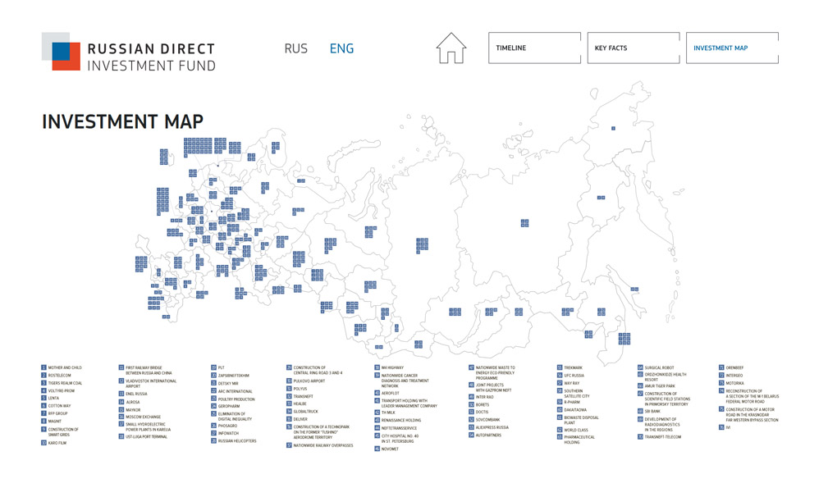Click legend number box for Phosagro
The image size is (828, 497).
[x=214, y=426]
